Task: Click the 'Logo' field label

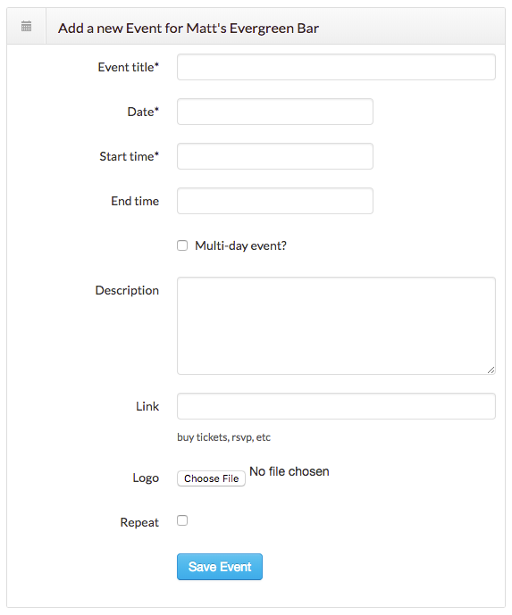Action: point(146,478)
